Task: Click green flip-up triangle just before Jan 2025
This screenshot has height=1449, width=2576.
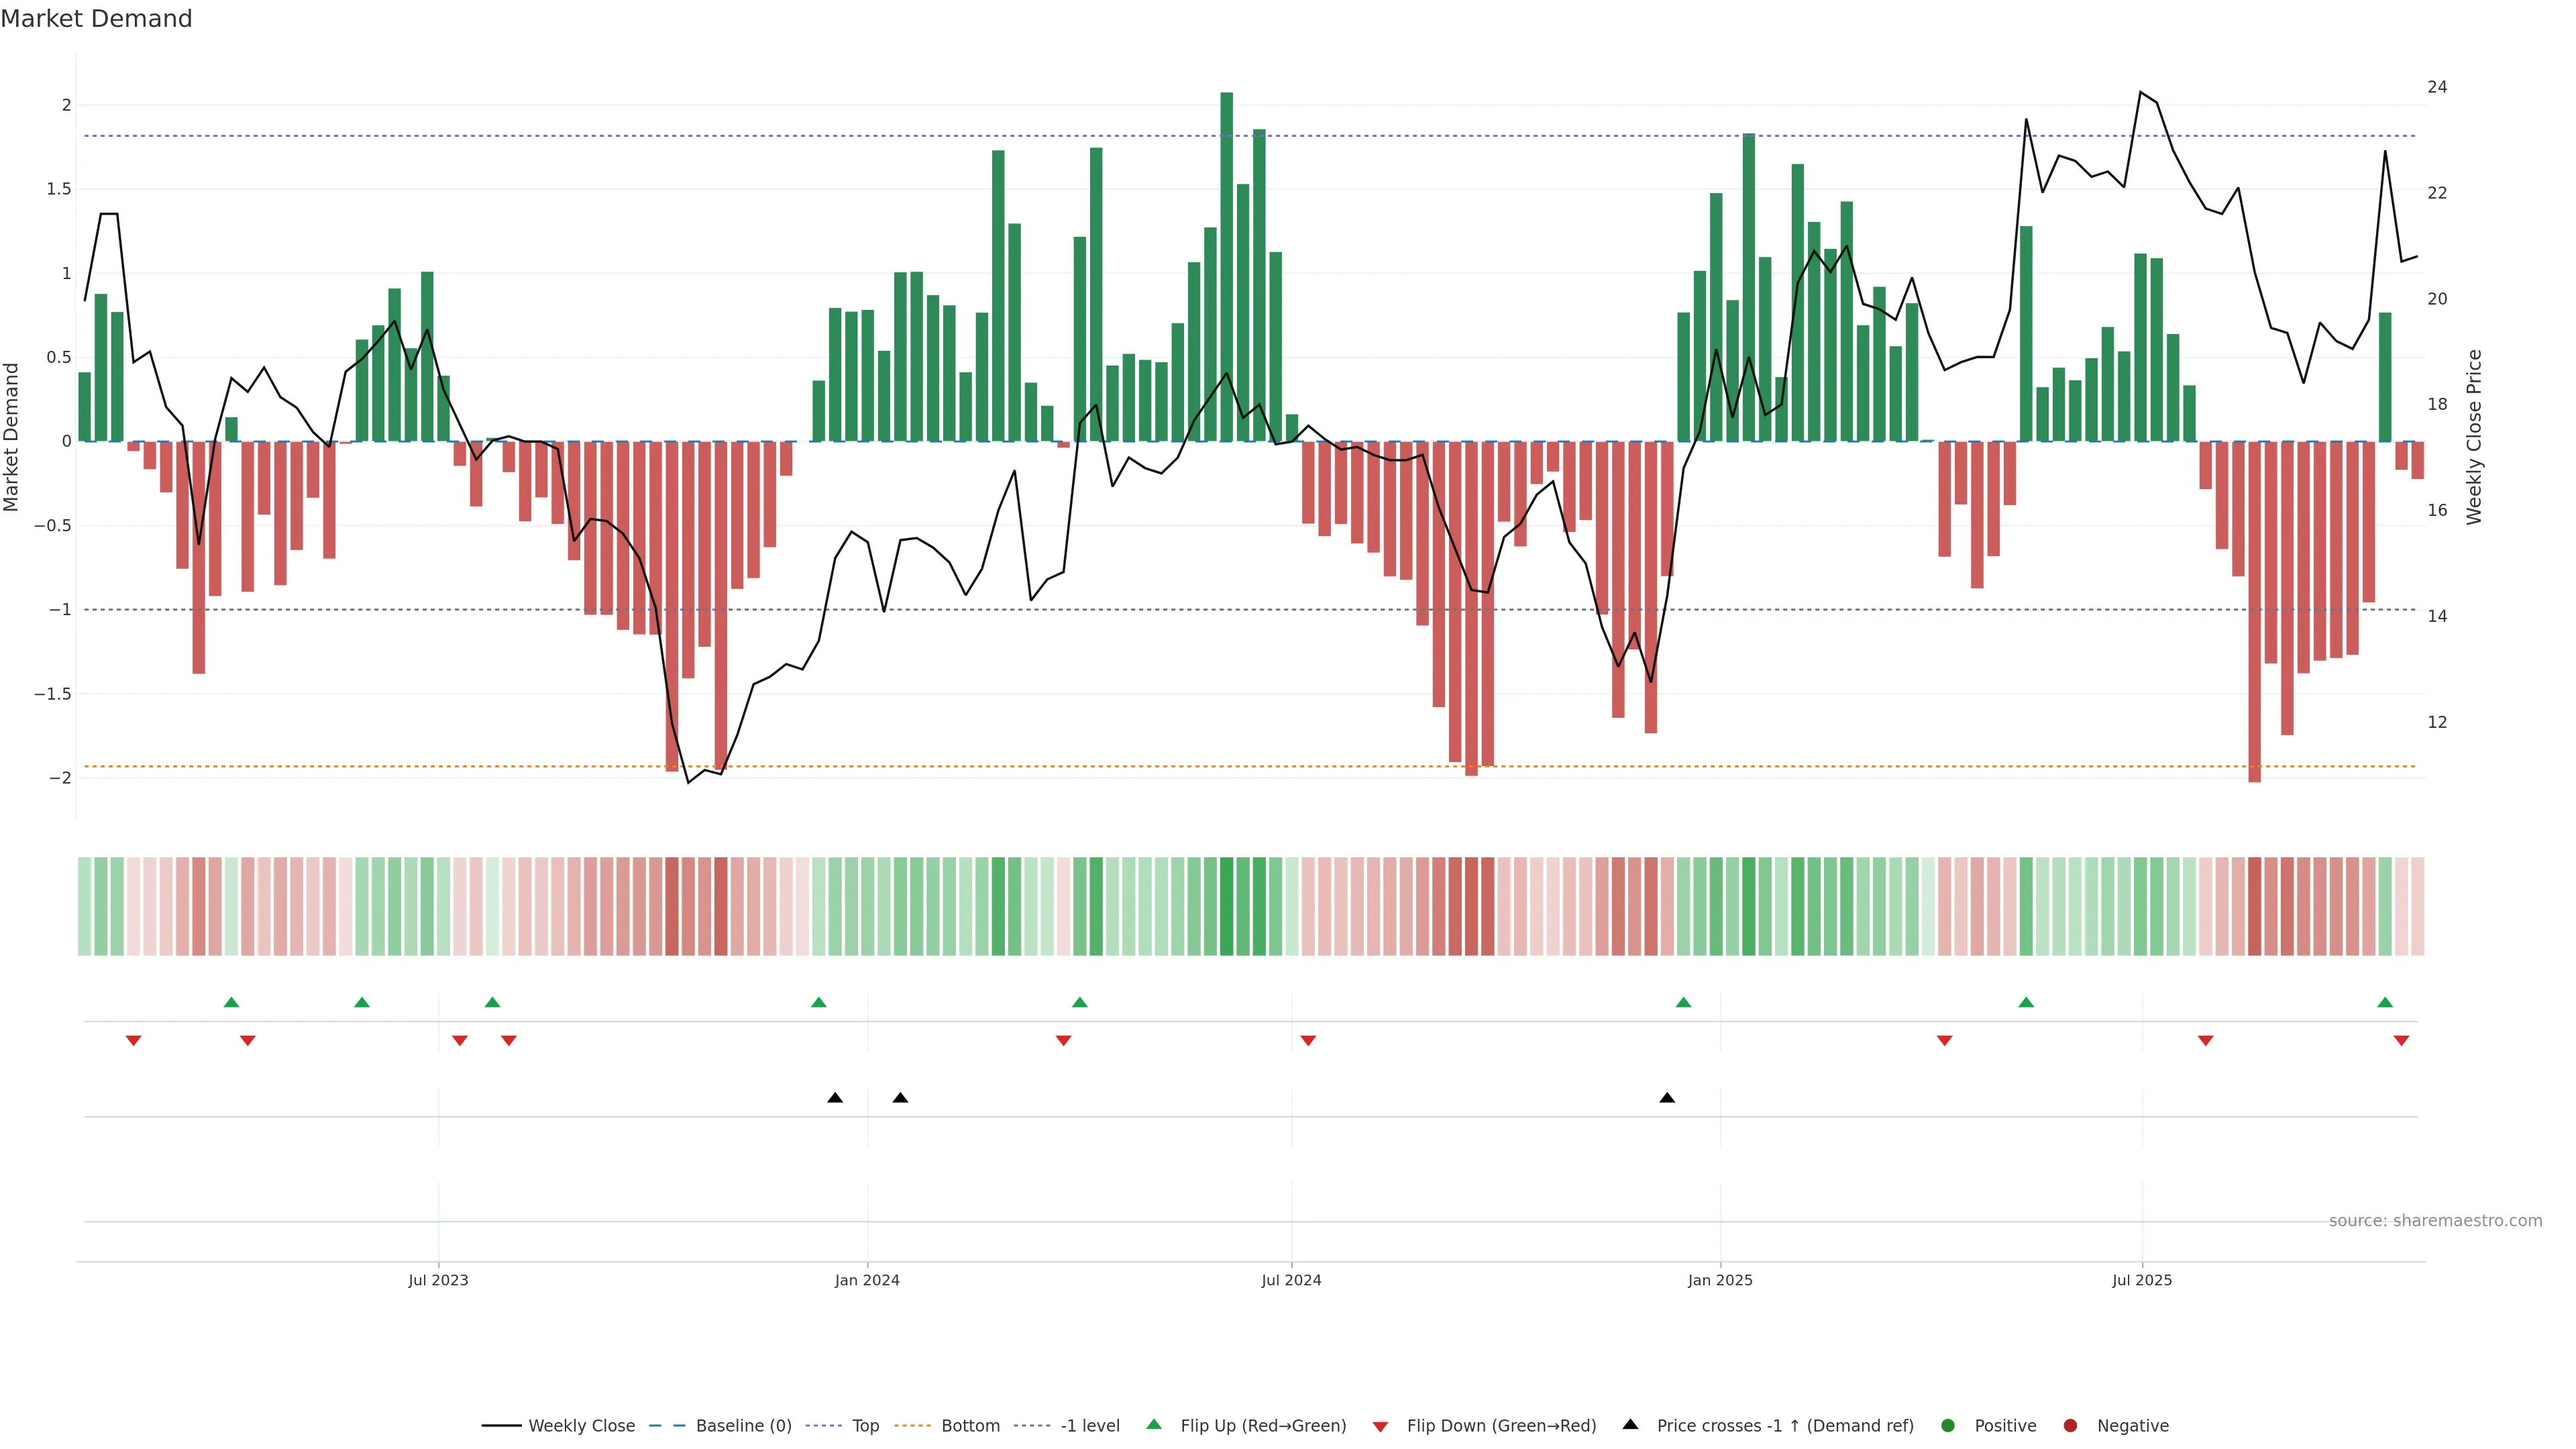Action: click(x=1683, y=1002)
